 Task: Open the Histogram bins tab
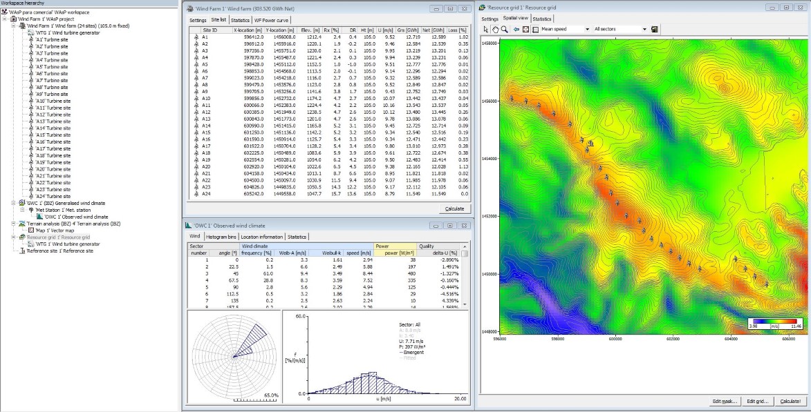point(221,237)
